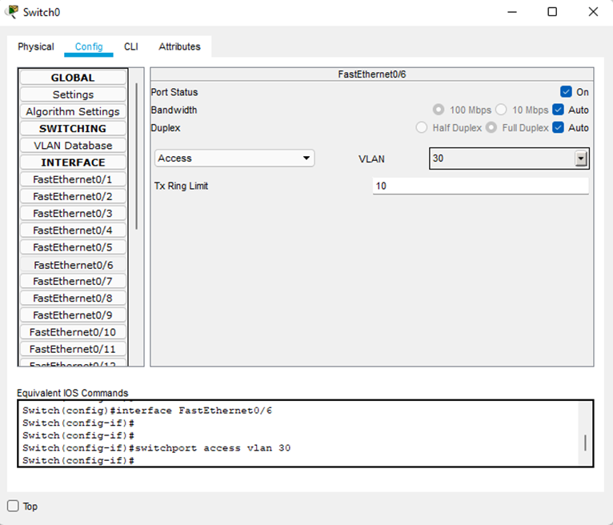The image size is (613, 525).
Task: Select the FastEthernet0/1 interface
Action: click(73, 179)
